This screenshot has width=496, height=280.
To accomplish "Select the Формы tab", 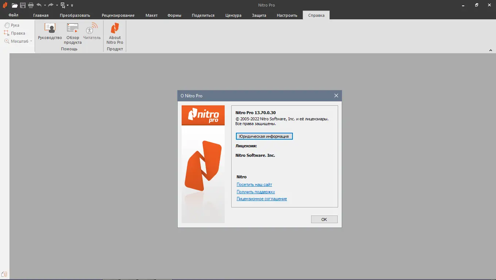I will pyautogui.click(x=175, y=15).
